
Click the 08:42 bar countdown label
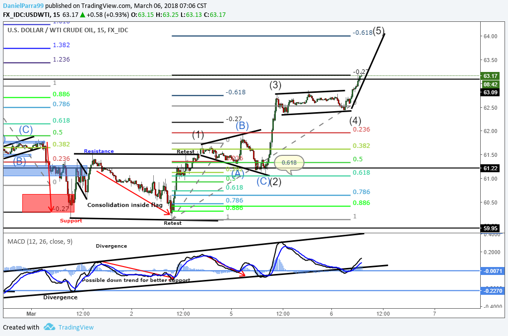(x=491, y=84)
